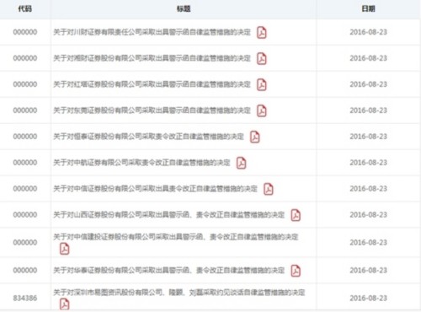Open the PDF icon under 深圳市易图资讯 title
This screenshot has height=312, width=421.
[x=64, y=304]
